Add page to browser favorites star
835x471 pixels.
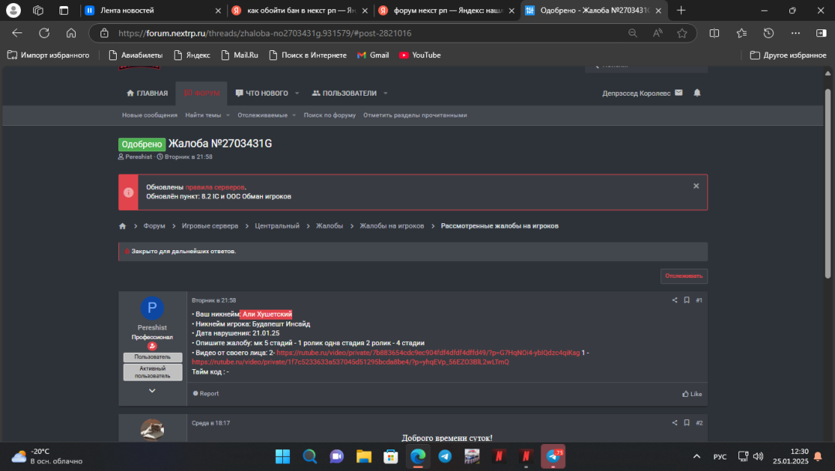(x=682, y=33)
